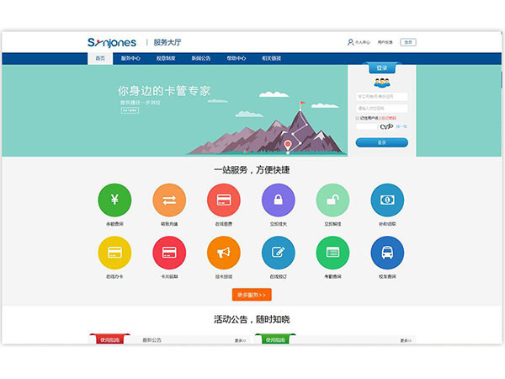
Task: Open the blue pencil online booking icon
Action: click(x=278, y=253)
